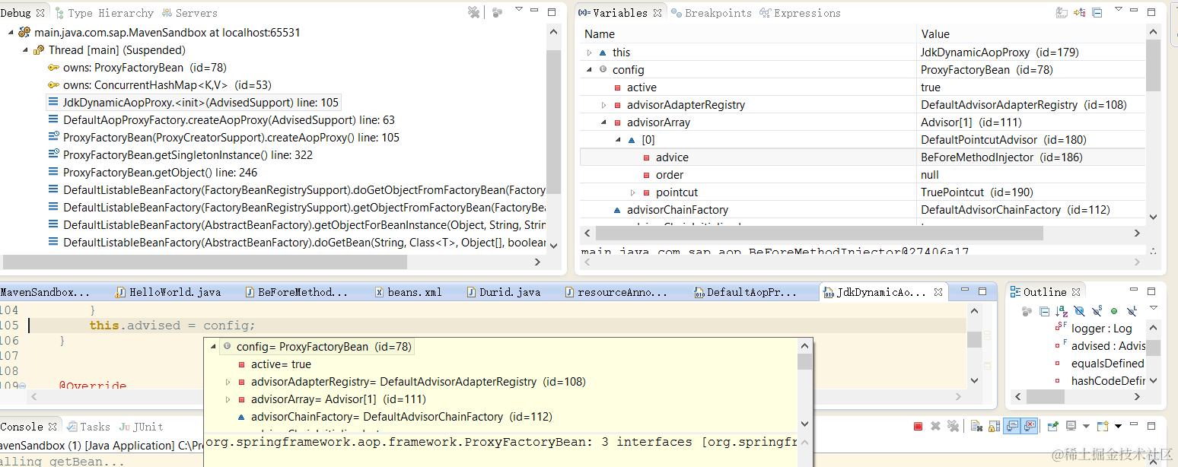Toggle Hide Local Types in Outline
Image resolution: width=1178 pixels, height=467 pixels.
click(1132, 311)
